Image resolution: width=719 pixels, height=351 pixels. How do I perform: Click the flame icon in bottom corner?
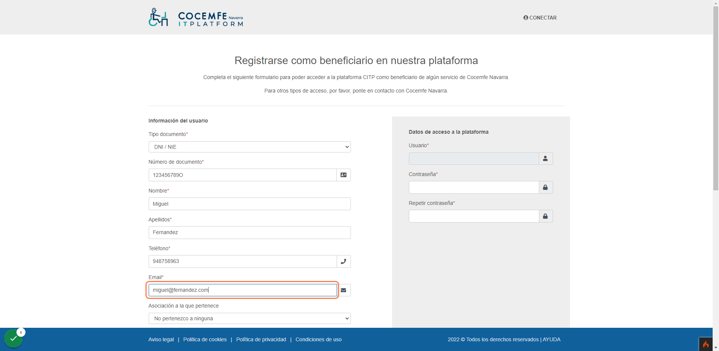click(706, 344)
